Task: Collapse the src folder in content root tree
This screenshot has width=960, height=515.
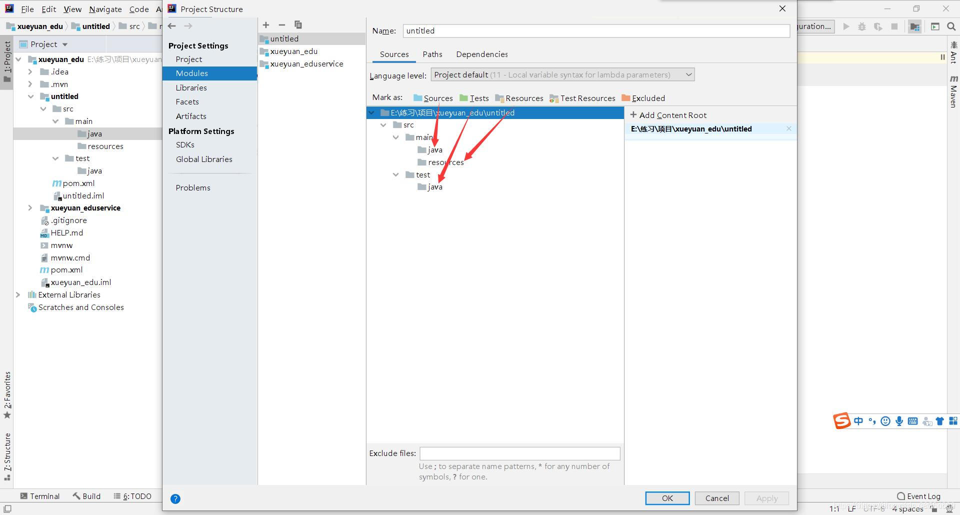Action: click(383, 125)
